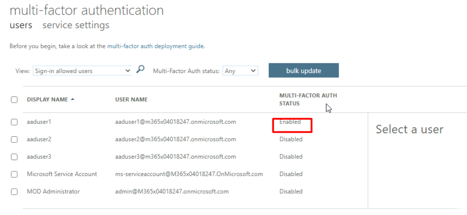Sort by the Display Name column header
467x215 pixels.
pos(50,100)
